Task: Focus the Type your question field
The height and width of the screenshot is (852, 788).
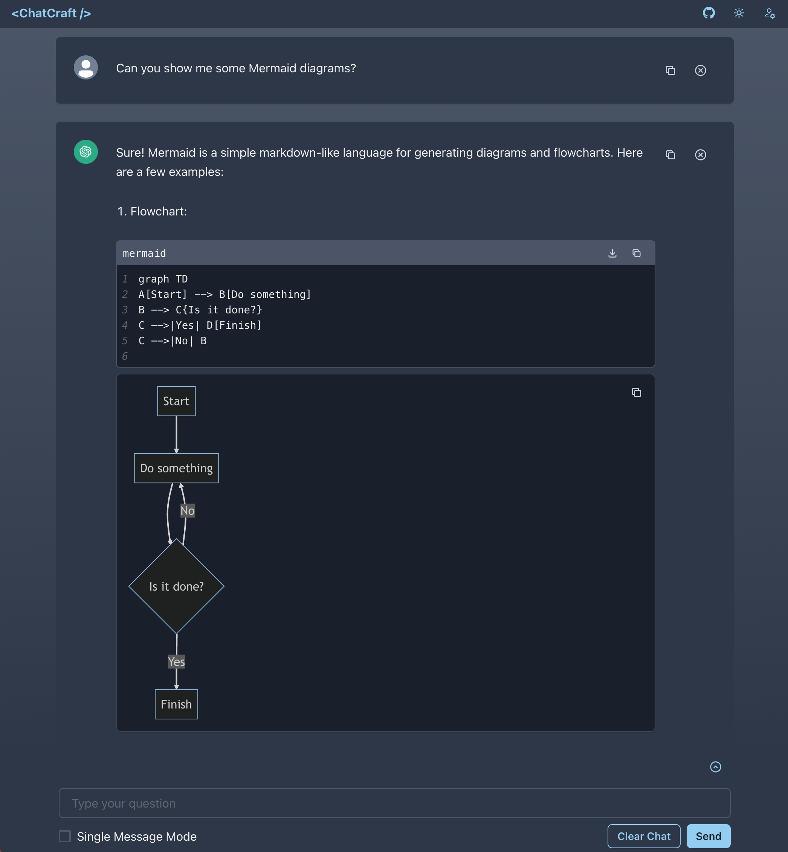Action: click(x=394, y=803)
